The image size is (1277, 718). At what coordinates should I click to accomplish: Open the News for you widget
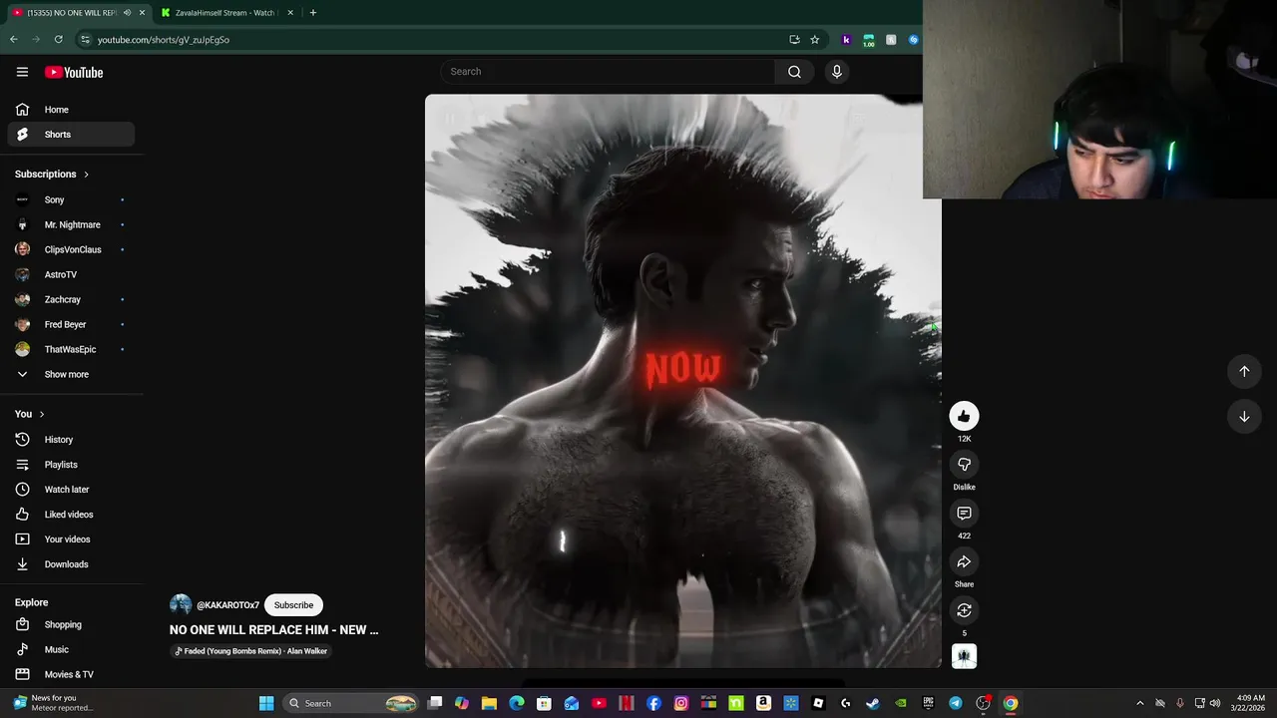(x=54, y=703)
